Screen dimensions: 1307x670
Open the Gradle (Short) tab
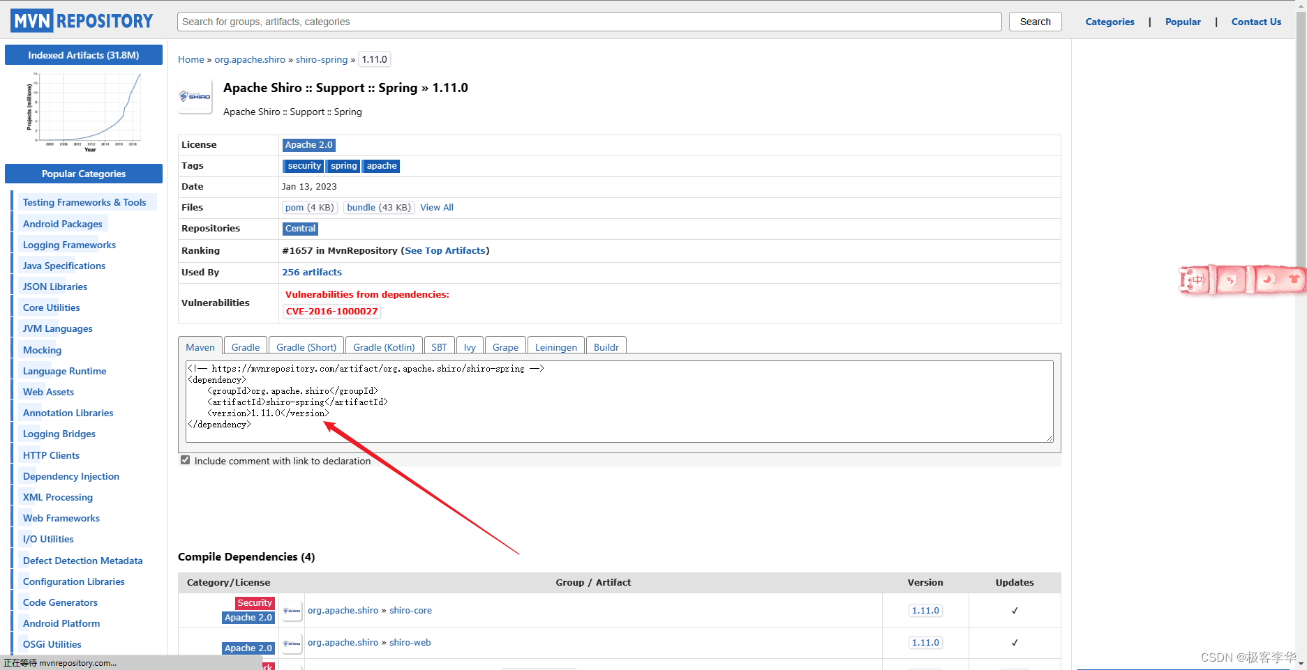click(306, 347)
